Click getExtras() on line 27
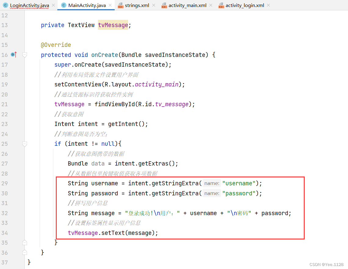The width and height of the screenshot is (348, 269). click(x=156, y=163)
